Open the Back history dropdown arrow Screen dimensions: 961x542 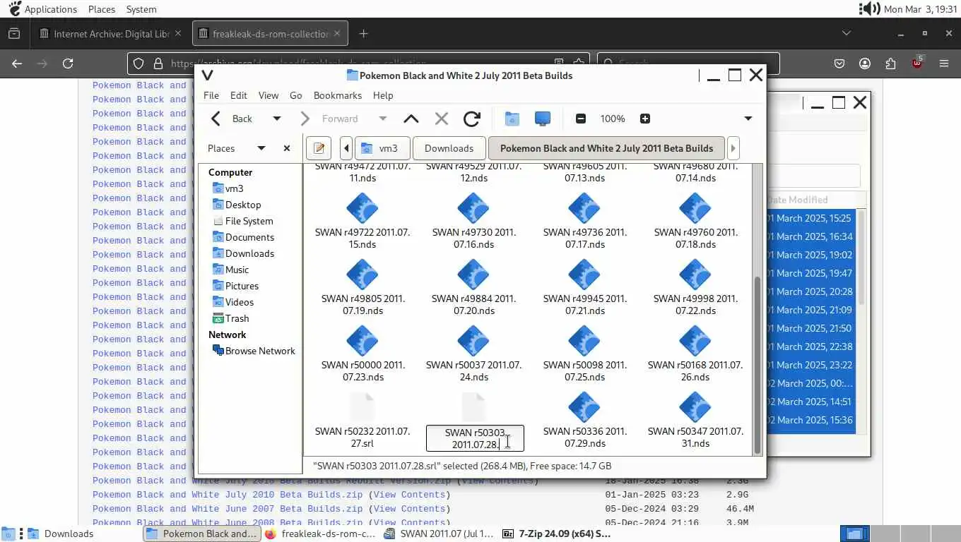point(277,119)
